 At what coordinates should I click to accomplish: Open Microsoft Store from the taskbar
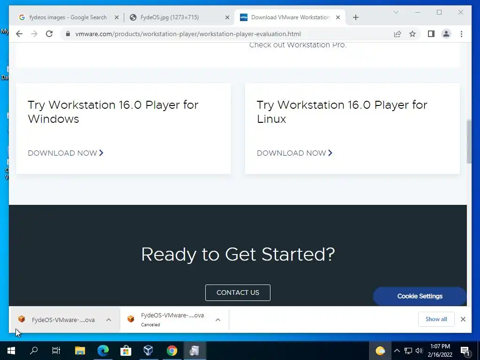[126, 351]
